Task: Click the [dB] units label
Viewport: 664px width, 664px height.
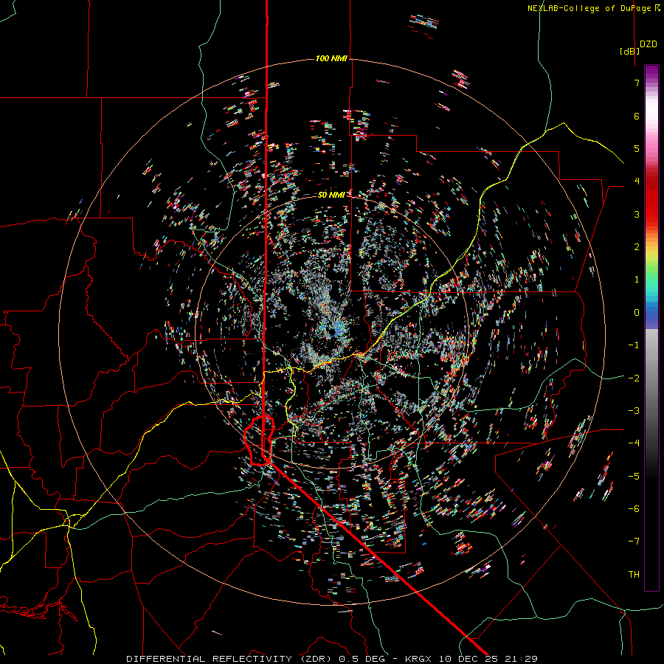Action: click(630, 51)
